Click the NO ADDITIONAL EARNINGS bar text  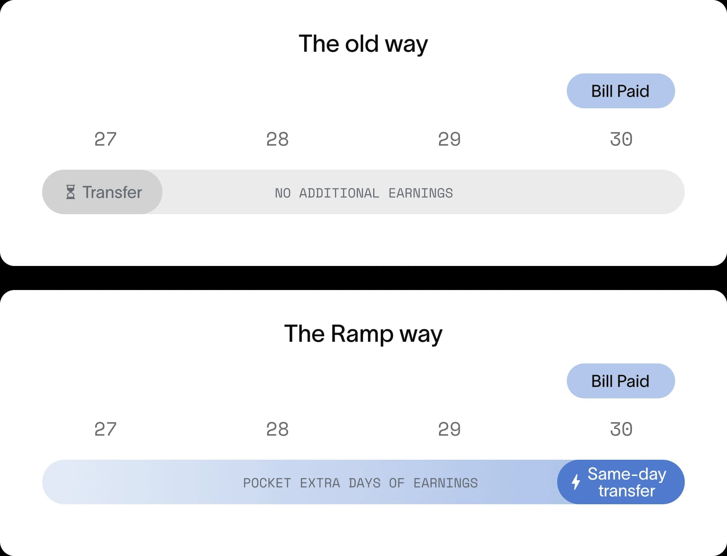pos(363,193)
